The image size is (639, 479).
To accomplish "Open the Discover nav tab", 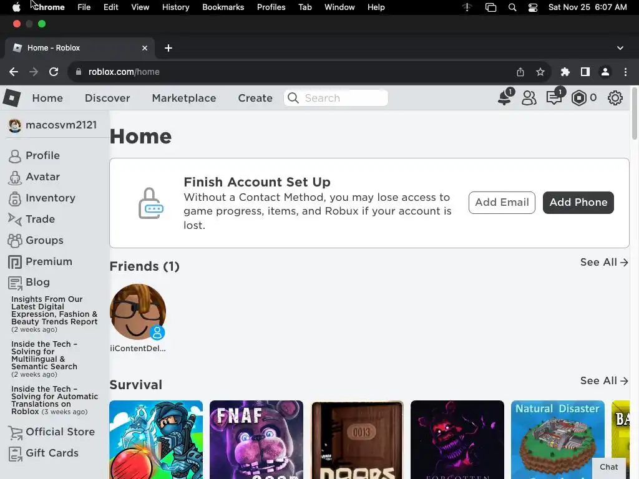I will (x=107, y=98).
